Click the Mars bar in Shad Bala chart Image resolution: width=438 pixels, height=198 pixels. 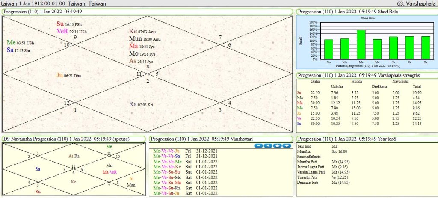pyautogui.click(x=361, y=44)
